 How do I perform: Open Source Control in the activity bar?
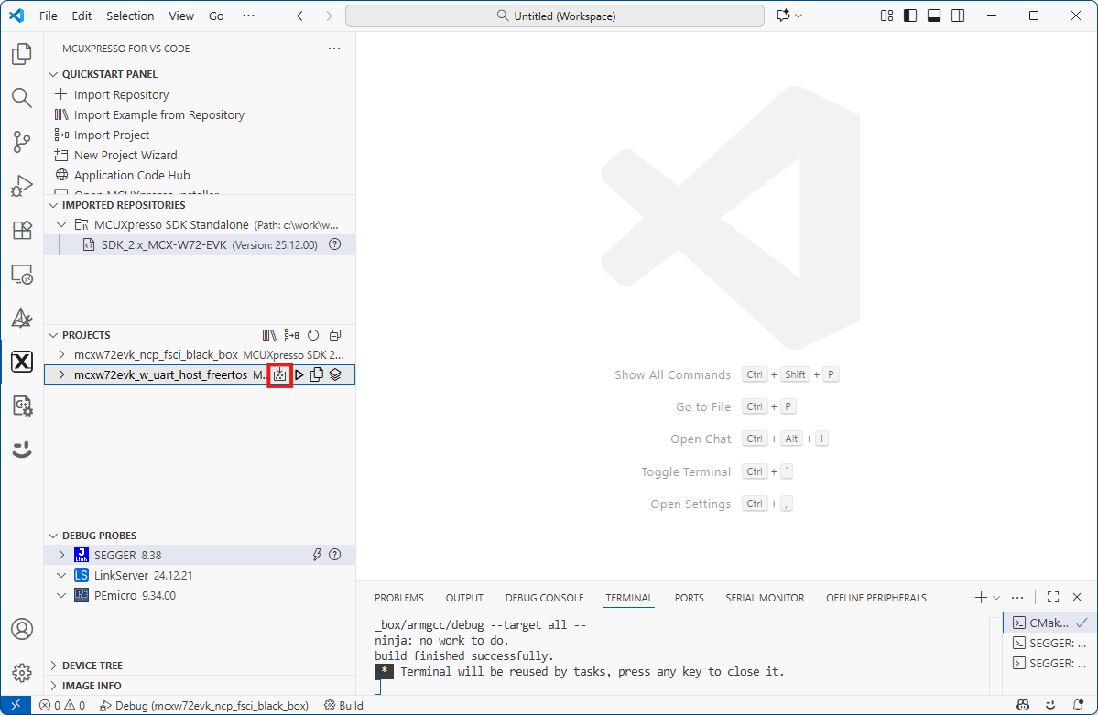click(22, 142)
